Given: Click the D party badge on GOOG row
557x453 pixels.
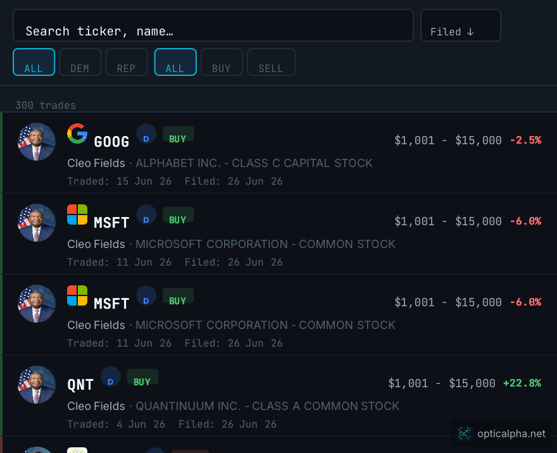Looking at the screenshot, I should (x=146, y=134).
